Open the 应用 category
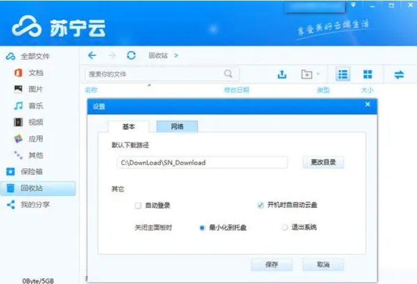Viewport: 417px width, 284px height. [x=35, y=138]
